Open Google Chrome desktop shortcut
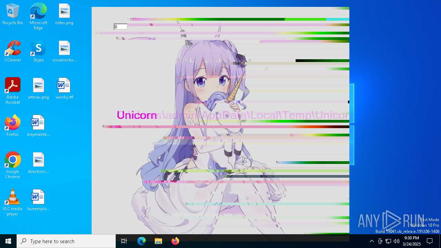The height and width of the screenshot is (248, 441). (x=13, y=165)
